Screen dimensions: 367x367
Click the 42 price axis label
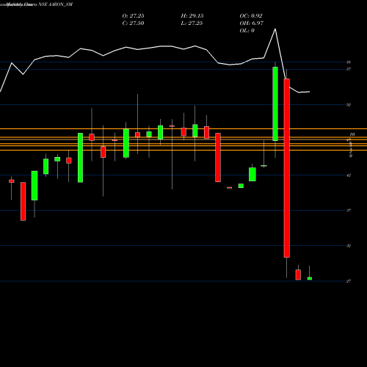[x=349, y=175]
